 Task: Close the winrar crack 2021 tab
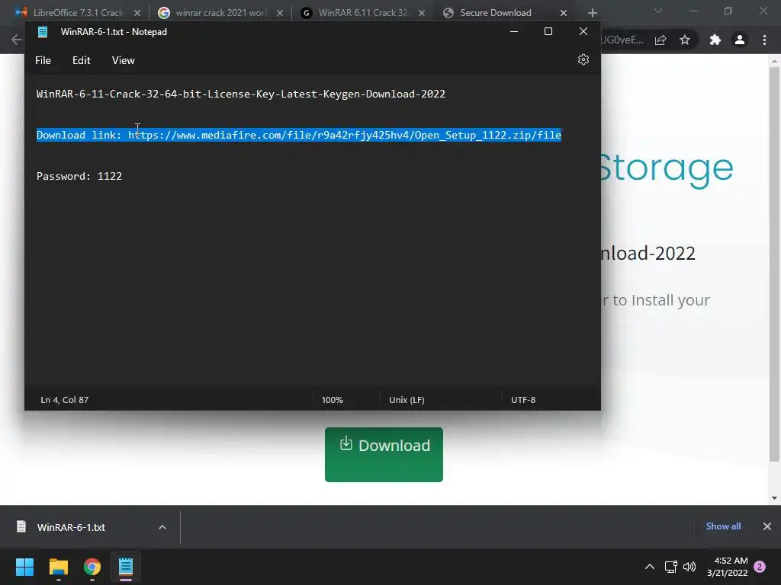coord(280,13)
